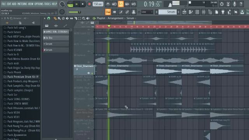Screen dimensions: 249x140
Task: Click the 150 tempo display
Action: [x=98, y=4]
